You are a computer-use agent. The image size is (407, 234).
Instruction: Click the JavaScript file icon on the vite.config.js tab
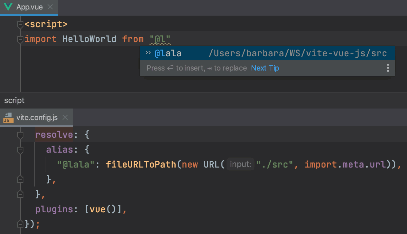pos(7,118)
